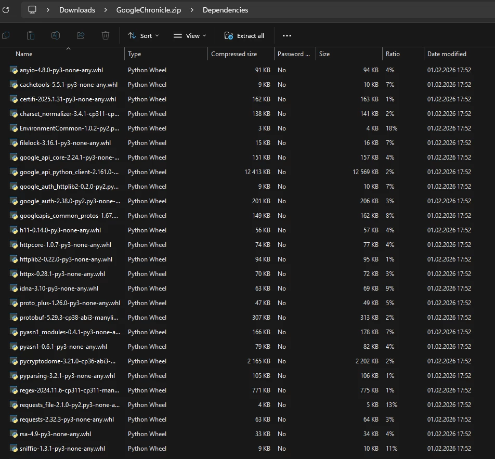Click the file icon of certifi-2025.1.31 wheel
This screenshot has height=459, width=495.
14,99
